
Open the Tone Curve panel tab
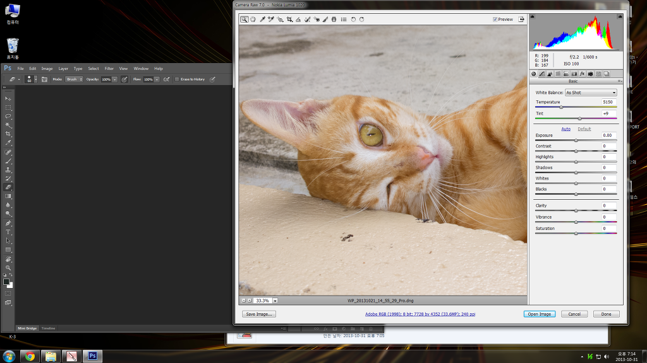[541, 74]
